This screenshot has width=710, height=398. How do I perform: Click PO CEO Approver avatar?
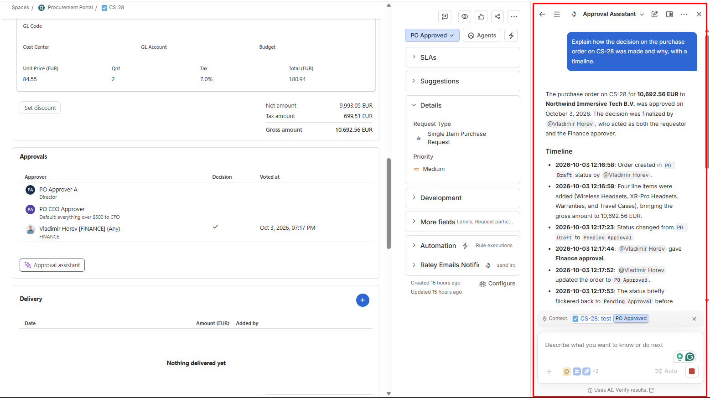click(30, 209)
